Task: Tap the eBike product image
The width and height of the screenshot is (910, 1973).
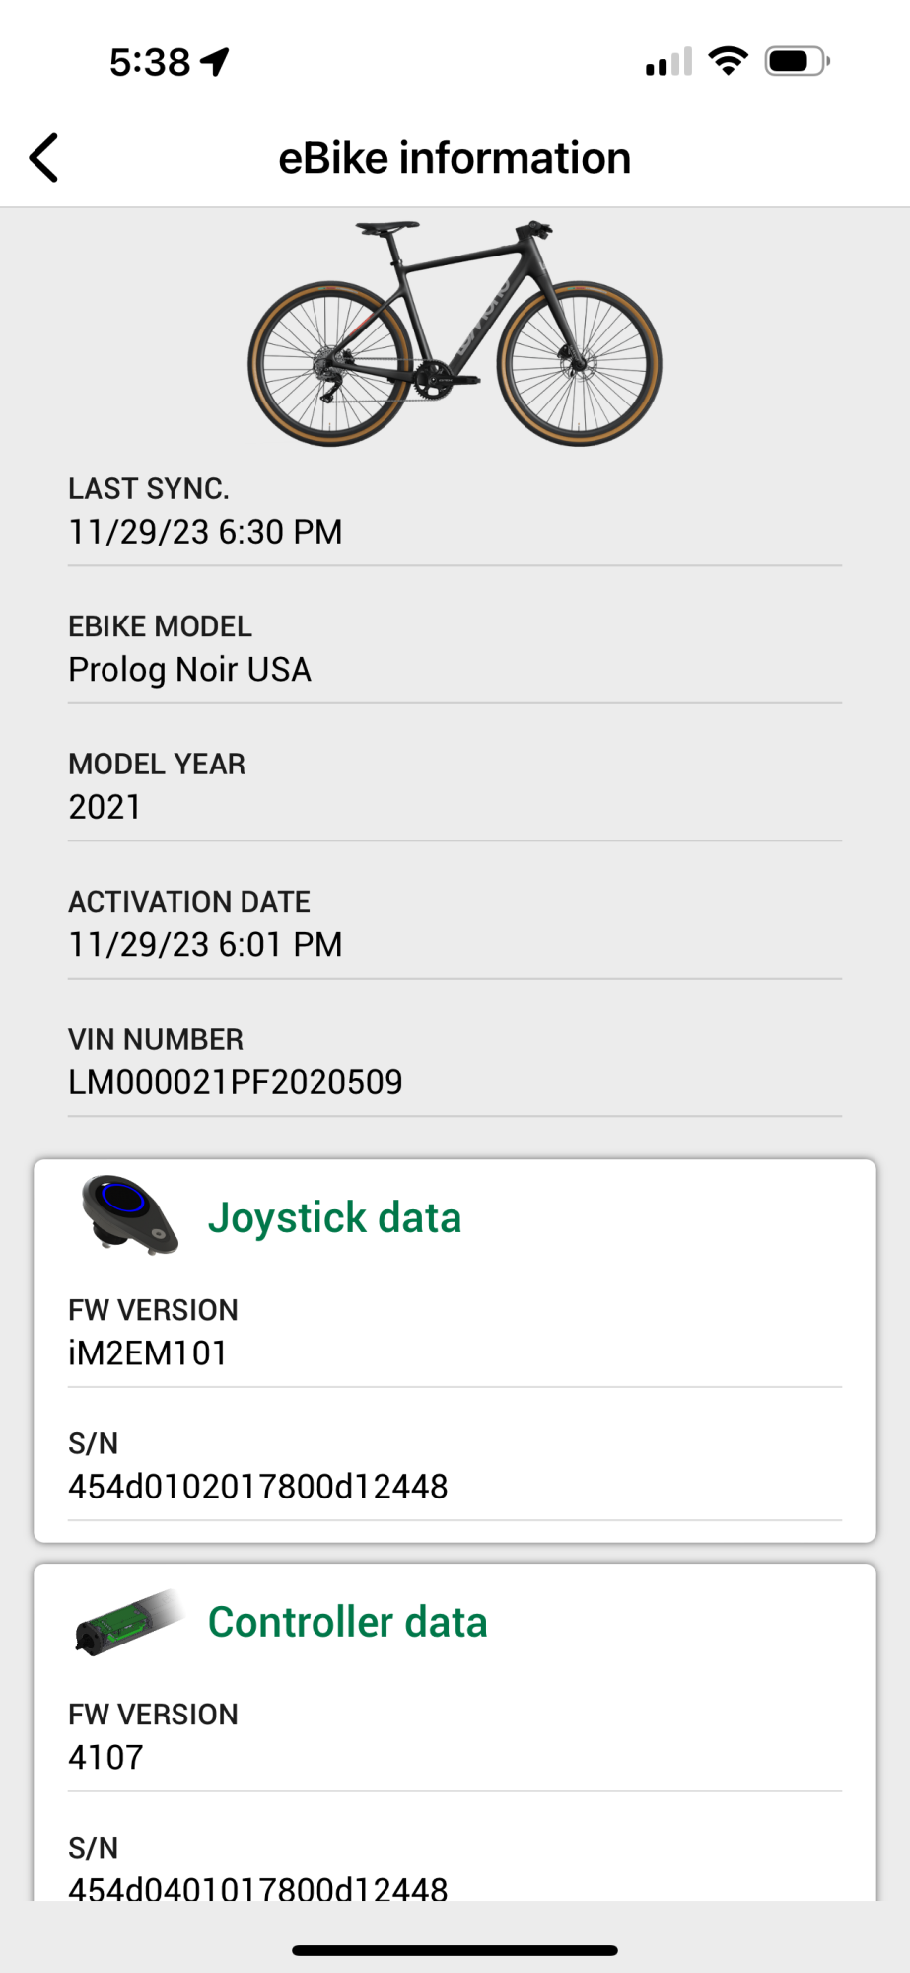Action: 455,333
